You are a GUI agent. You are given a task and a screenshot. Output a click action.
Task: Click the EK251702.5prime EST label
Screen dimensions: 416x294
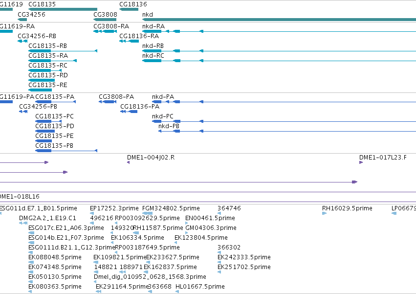coord(244,268)
